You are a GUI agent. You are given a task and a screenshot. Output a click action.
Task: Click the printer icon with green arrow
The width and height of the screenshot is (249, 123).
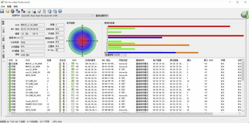pos(28,11)
